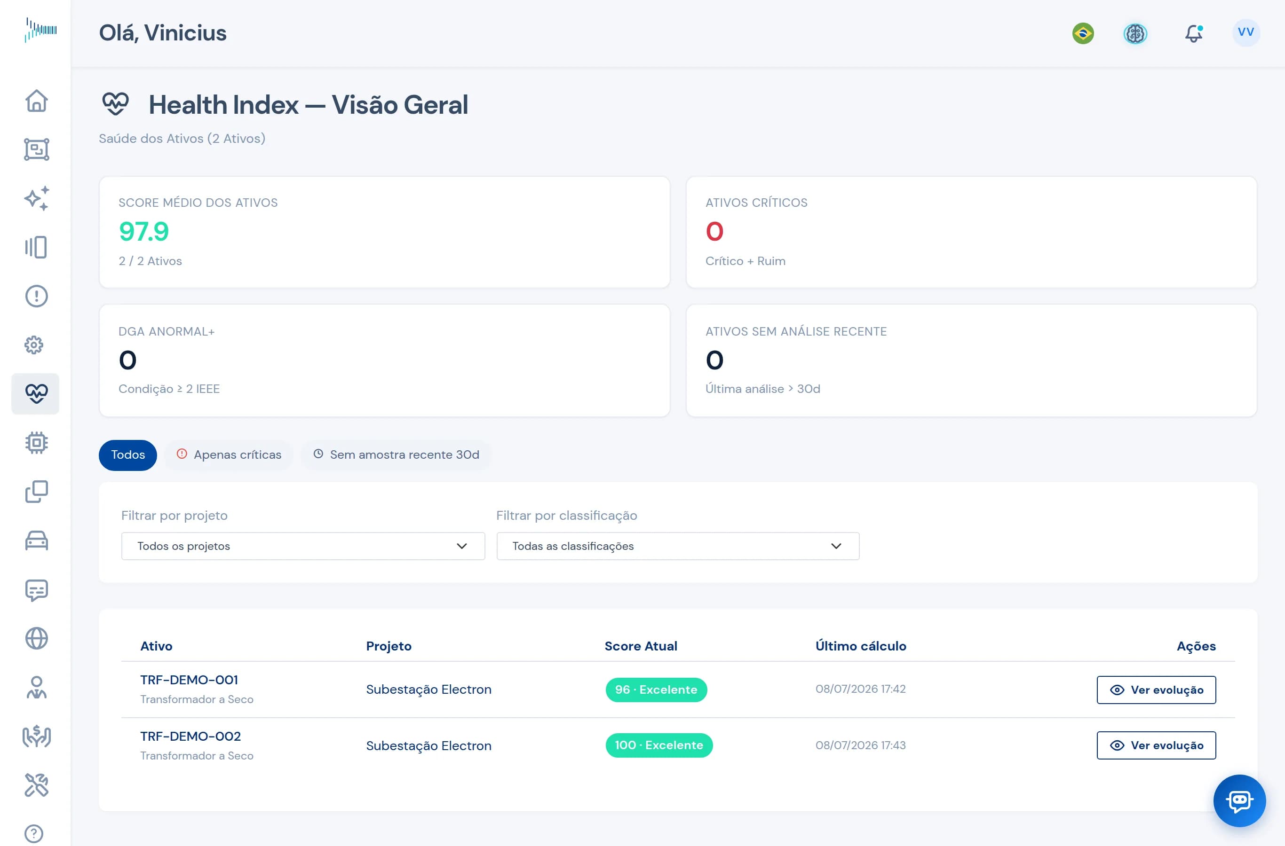Image resolution: width=1285 pixels, height=846 pixels.
Task: Open the notifications bell icon
Action: 1194,33
